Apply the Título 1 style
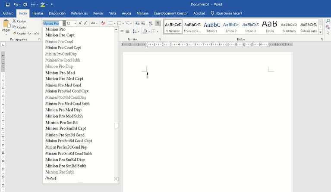This screenshot has height=192, width=331. 211,27
